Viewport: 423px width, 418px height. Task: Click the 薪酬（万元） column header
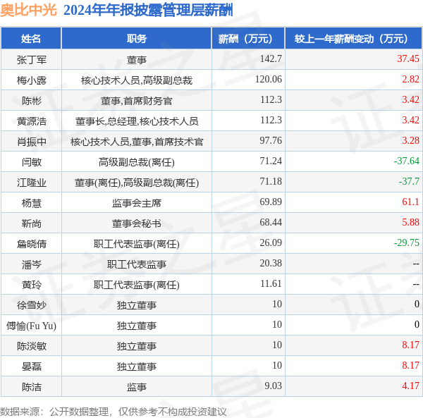tap(248, 39)
